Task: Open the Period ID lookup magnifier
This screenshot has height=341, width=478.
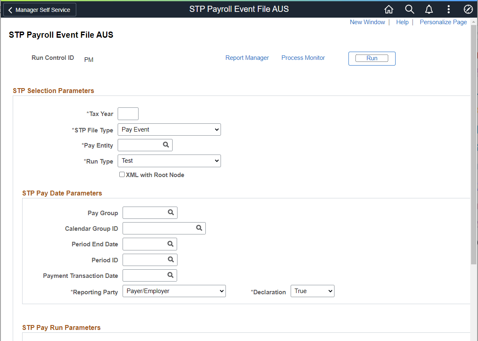Action: click(171, 259)
